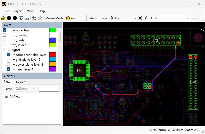Viewport: 205px width, 134px height.
Task: Uncheck the comp_+_top layer checkbox
Action: pos(4,30)
